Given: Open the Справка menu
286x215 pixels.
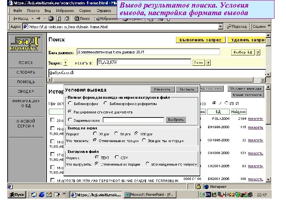Looking at the screenshot, I should (104, 11).
